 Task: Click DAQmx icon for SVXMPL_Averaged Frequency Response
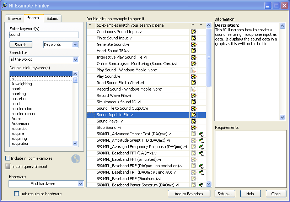click(x=202, y=147)
